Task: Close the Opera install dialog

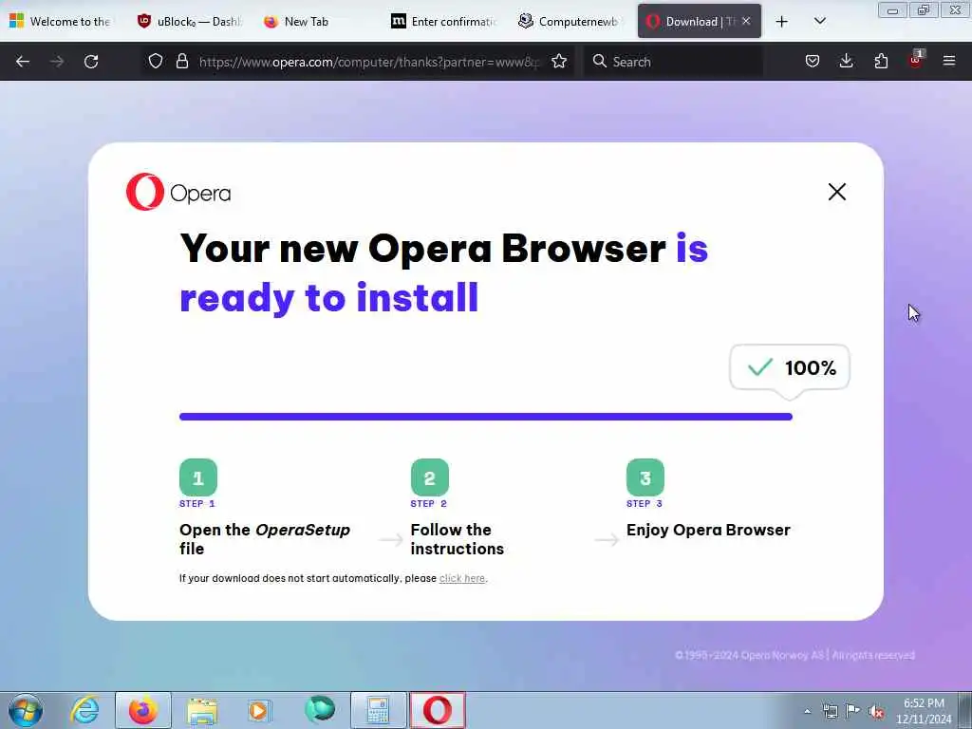Action: pos(837,192)
